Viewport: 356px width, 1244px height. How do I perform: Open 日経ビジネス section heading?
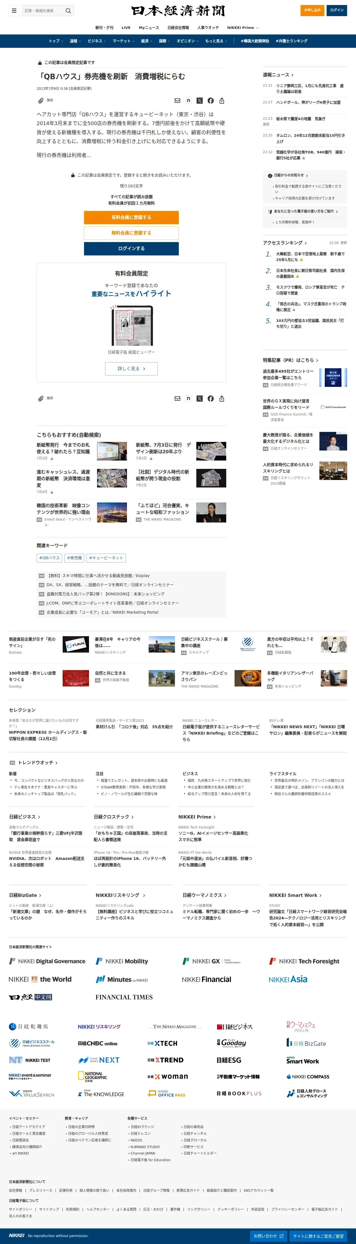point(25,817)
